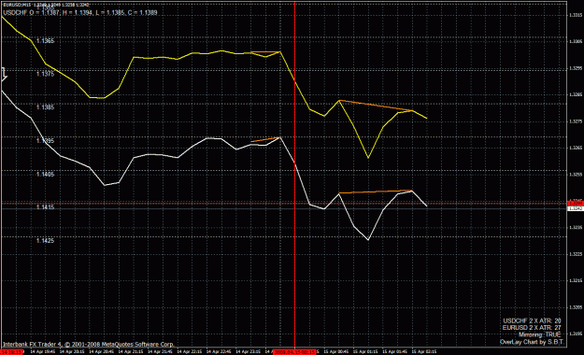584x355 pixels.
Task: Click the red vertical time marker line
Action: (294, 175)
